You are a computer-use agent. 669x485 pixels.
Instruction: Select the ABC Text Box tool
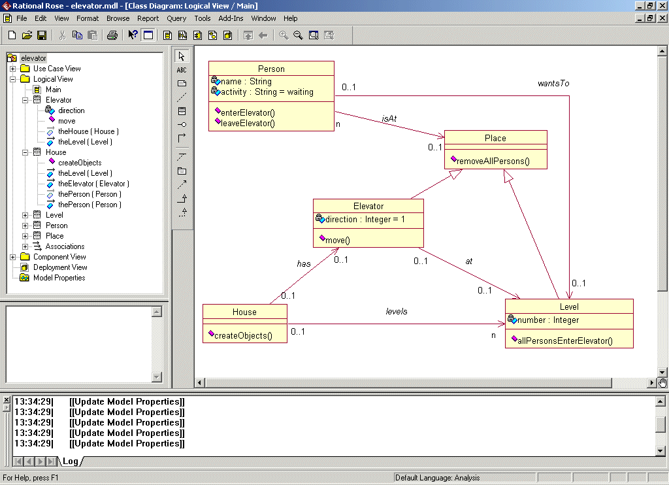click(182, 70)
